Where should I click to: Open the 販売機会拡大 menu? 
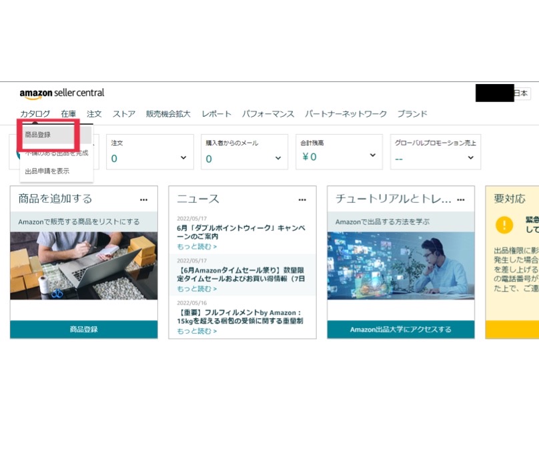pyautogui.click(x=168, y=114)
